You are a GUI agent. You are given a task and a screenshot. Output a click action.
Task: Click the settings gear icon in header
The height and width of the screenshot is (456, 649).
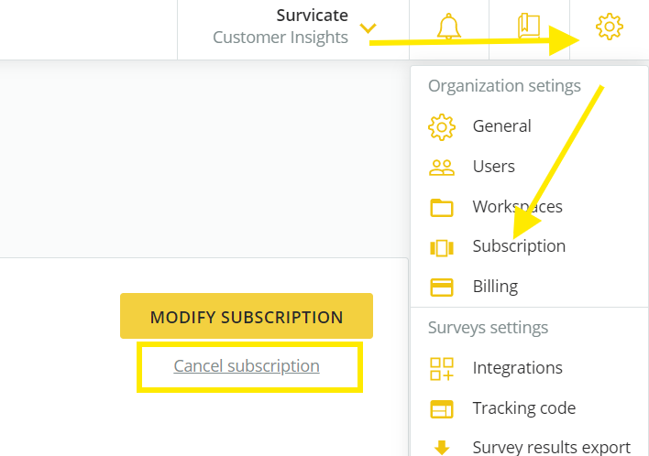pos(610,27)
